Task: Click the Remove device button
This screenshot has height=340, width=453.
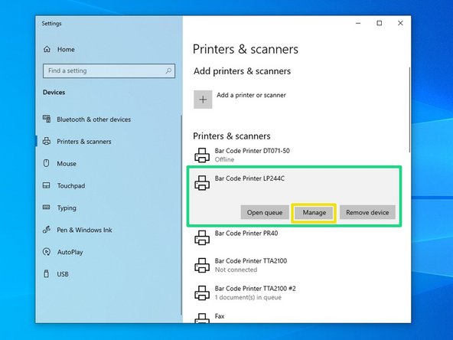Action: (367, 212)
